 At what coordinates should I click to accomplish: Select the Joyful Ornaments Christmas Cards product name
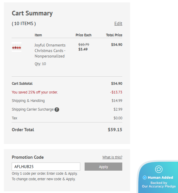(50, 50)
